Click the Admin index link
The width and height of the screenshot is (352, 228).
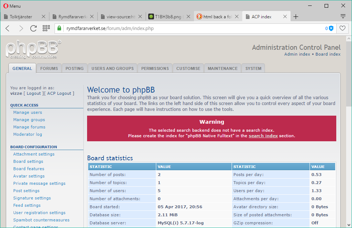click(297, 54)
